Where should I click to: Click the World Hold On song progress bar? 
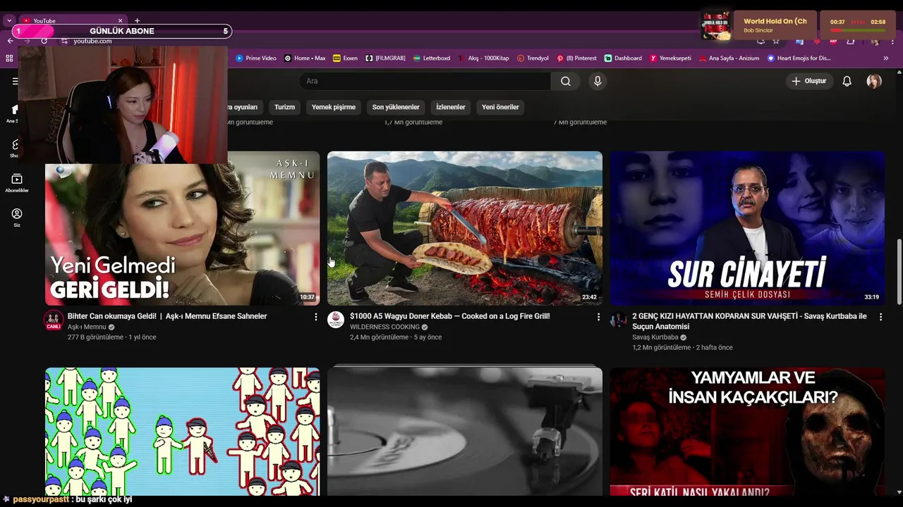point(858,31)
